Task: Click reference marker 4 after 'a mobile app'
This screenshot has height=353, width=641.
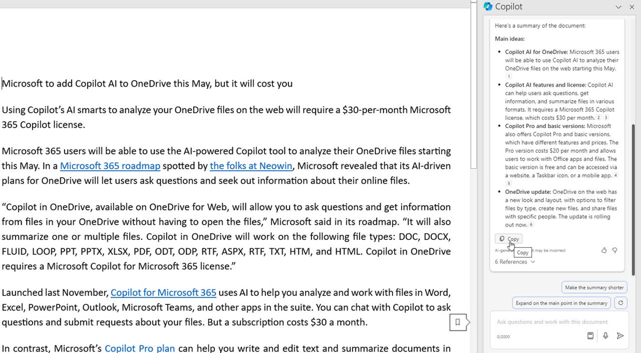Action: coord(615,175)
